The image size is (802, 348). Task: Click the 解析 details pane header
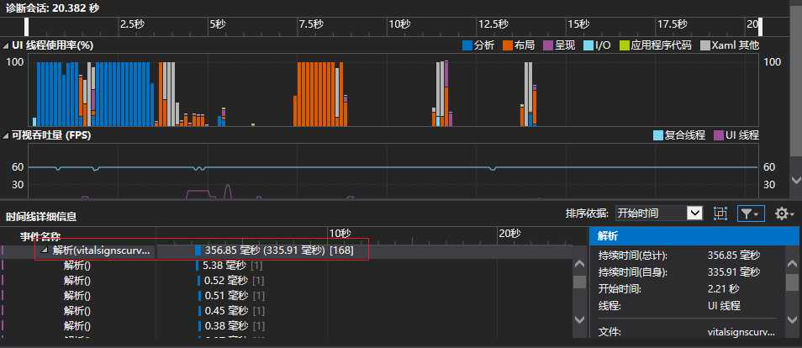(x=695, y=236)
